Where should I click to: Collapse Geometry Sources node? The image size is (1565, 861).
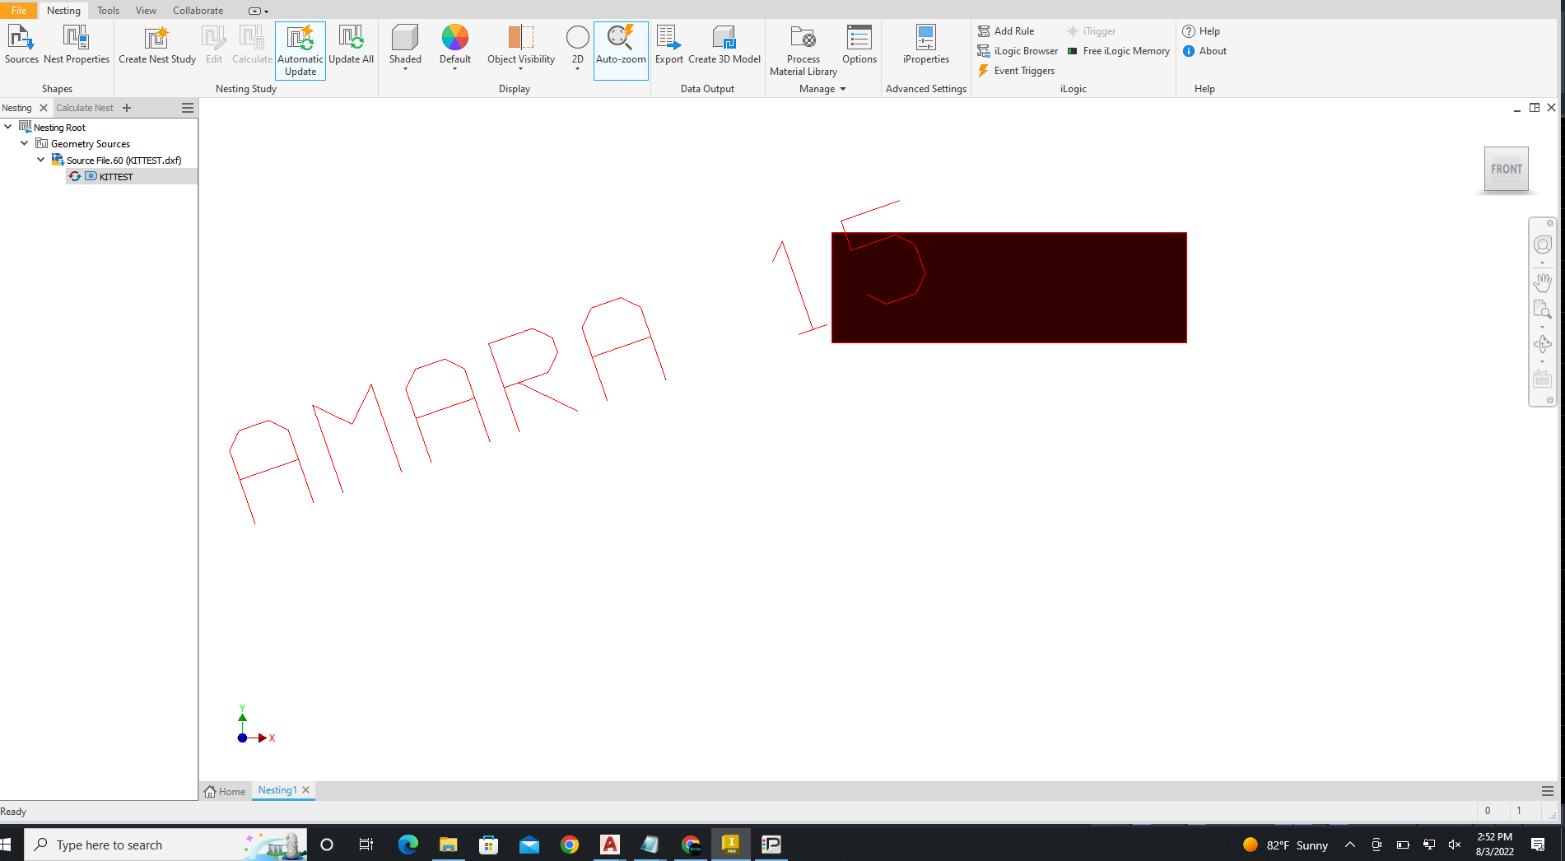click(x=25, y=143)
